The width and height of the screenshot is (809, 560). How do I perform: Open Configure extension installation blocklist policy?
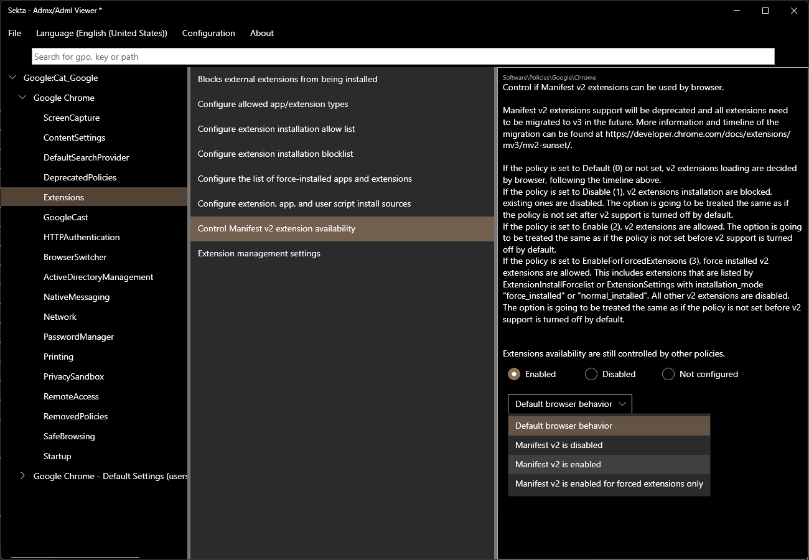(342, 154)
